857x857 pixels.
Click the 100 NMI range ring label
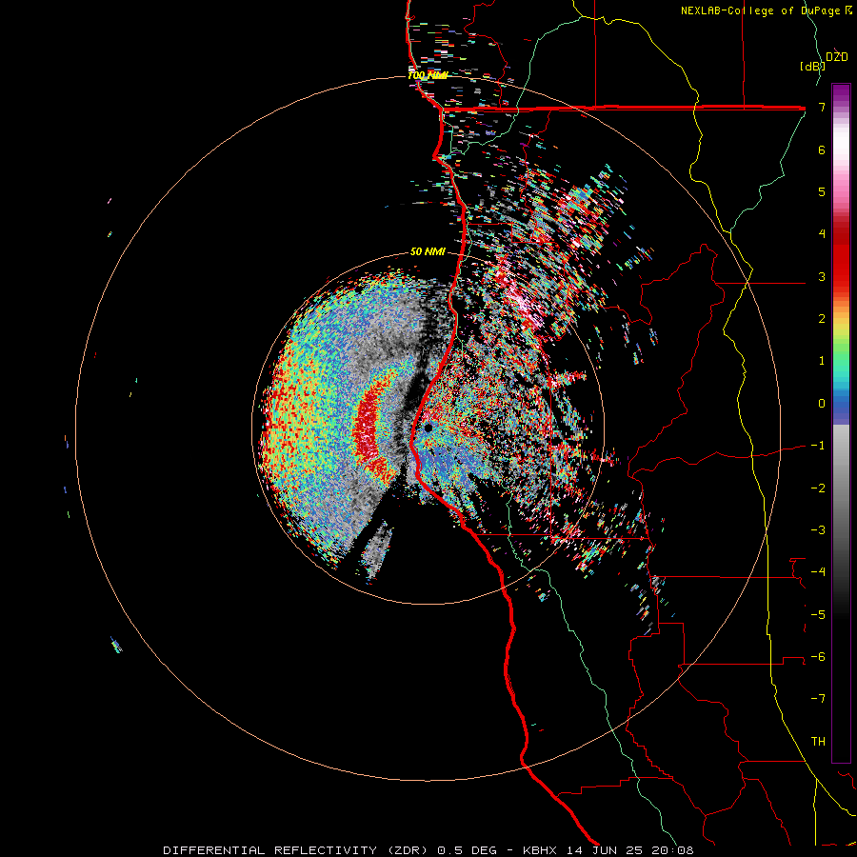point(428,75)
